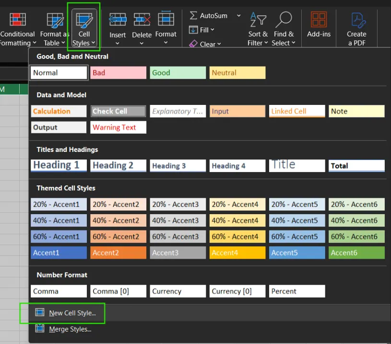Apply the Normal cell style
This screenshot has width=391, height=344.
tap(59, 72)
